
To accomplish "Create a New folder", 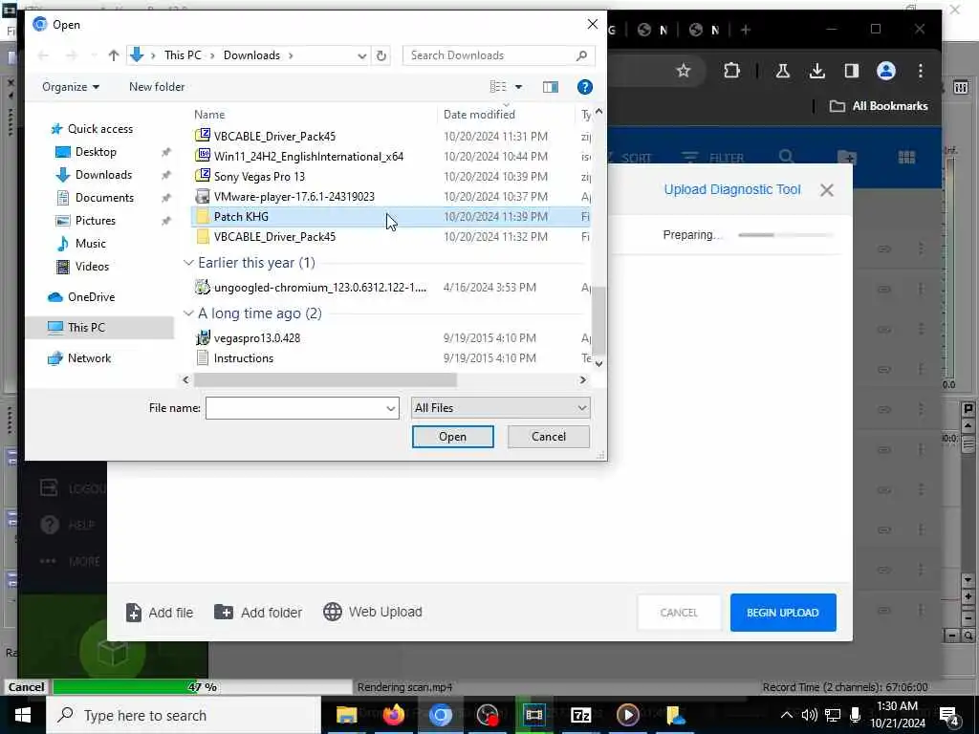I will coord(157,87).
